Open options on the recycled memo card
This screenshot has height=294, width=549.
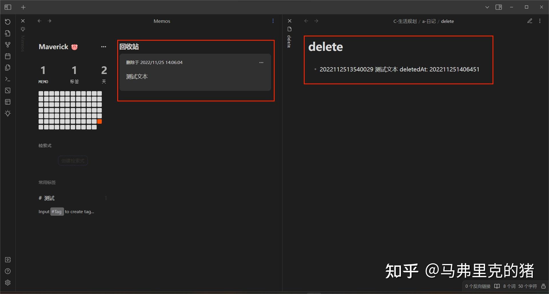coord(261,62)
